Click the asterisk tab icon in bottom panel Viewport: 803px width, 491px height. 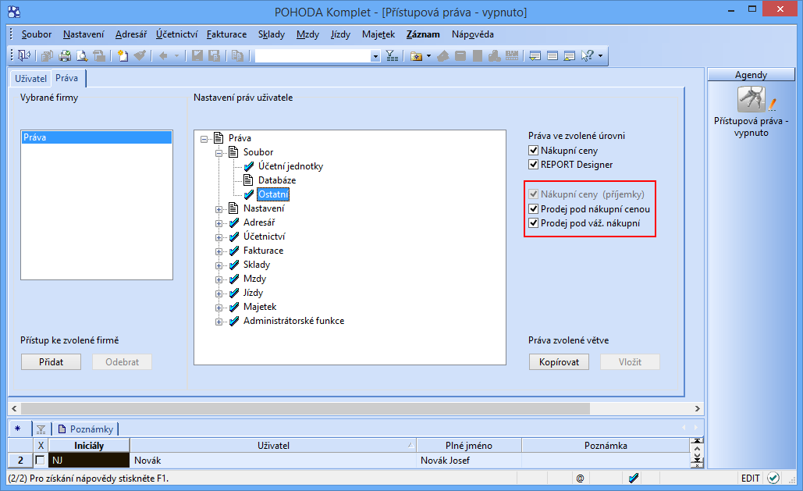(18, 429)
